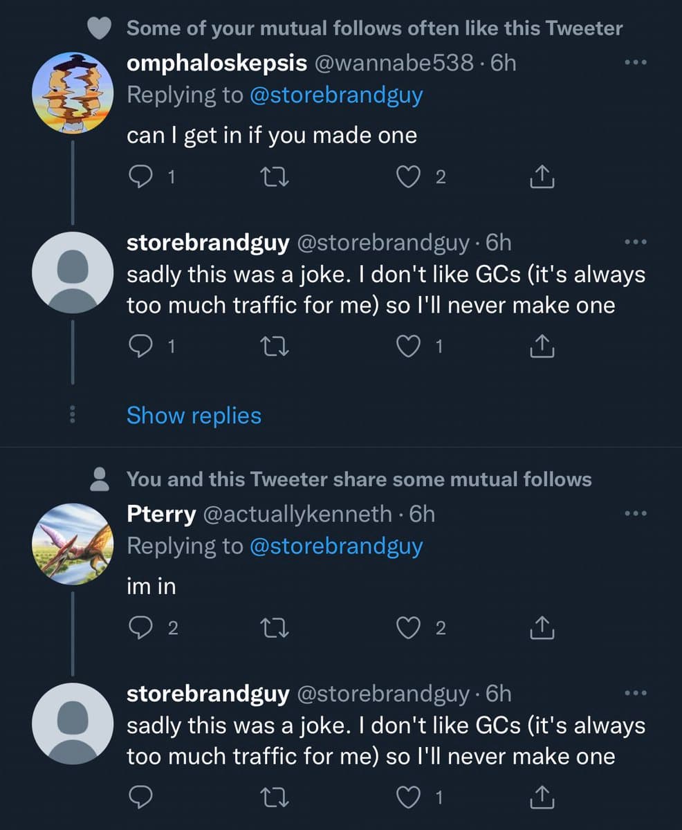Image resolution: width=682 pixels, height=830 pixels.
Task: Open more options on first storebrandguy reply
Action: click(634, 243)
